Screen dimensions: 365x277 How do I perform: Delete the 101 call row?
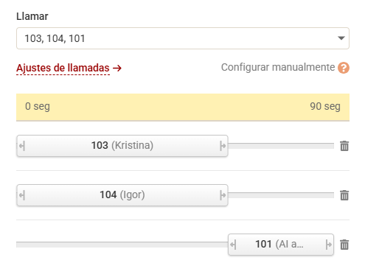344,245
